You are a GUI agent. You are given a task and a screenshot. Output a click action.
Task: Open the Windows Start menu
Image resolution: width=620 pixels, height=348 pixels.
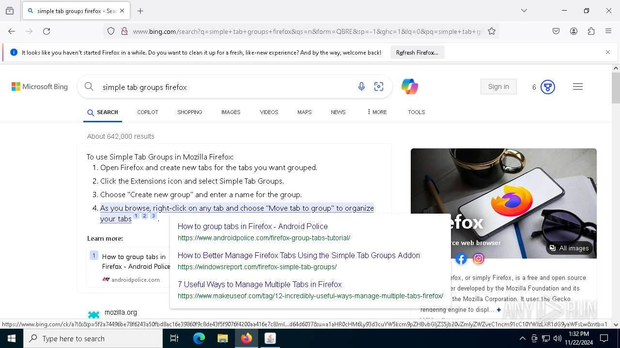click(x=12, y=338)
